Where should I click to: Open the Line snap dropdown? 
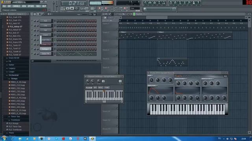pyautogui.click(x=135, y=8)
